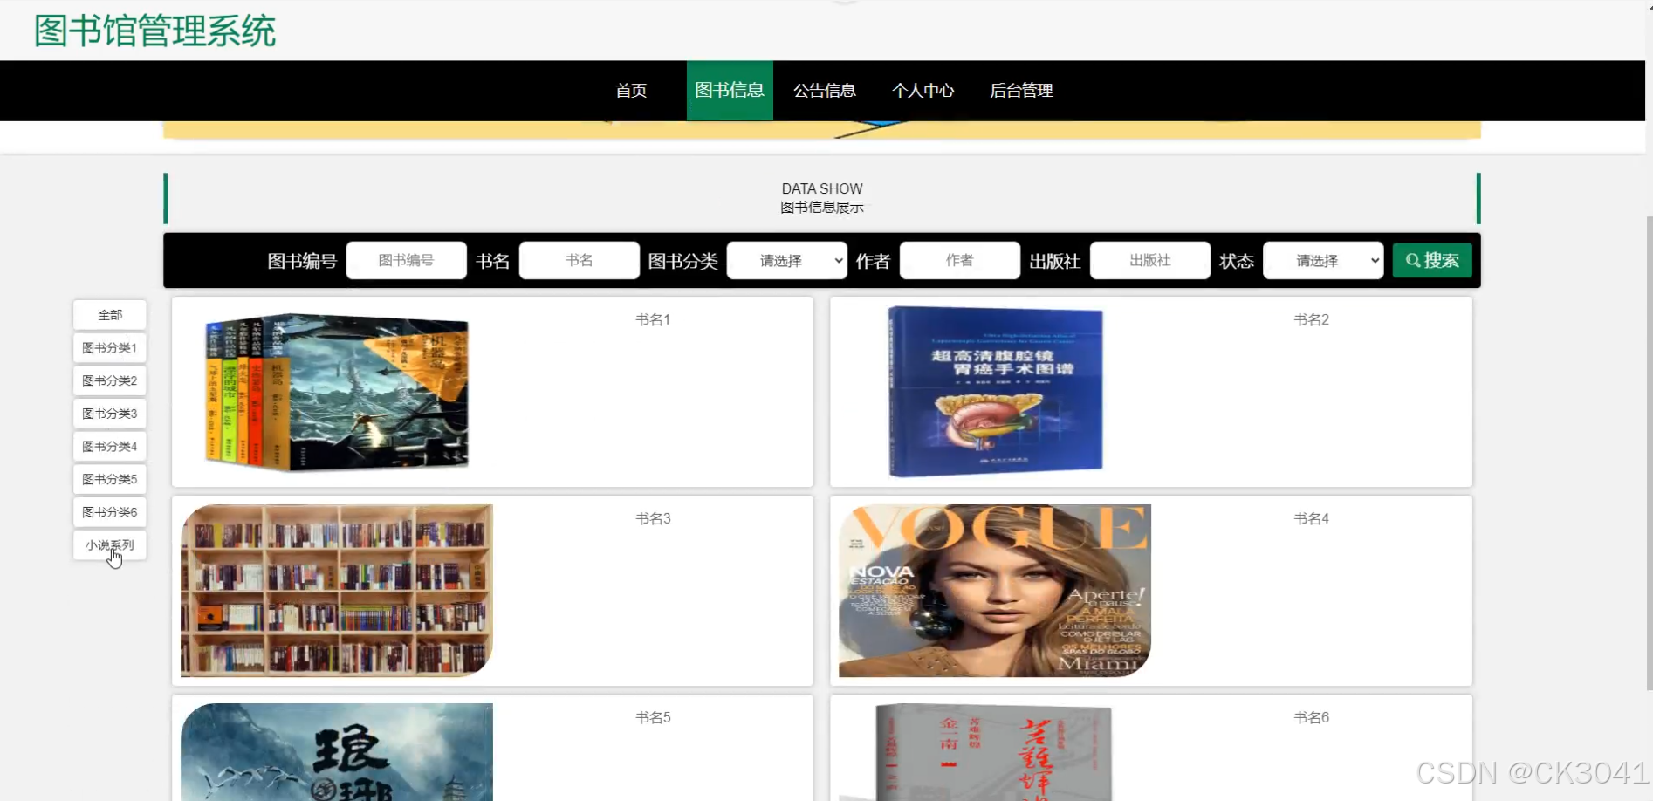Open 琅琊 book cover for 书名5
Image resolution: width=1653 pixels, height=801 pixels.
pos(337,752)
